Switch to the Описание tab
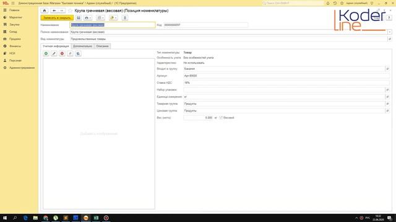 [102, 46]
